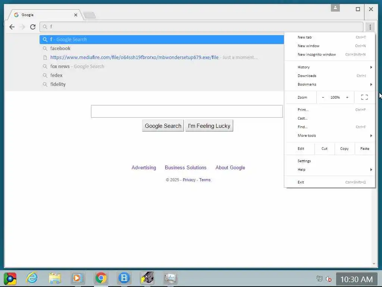382x287 pixels.
Task: Open the media player taskbar icon
Action: coord(78,278)
